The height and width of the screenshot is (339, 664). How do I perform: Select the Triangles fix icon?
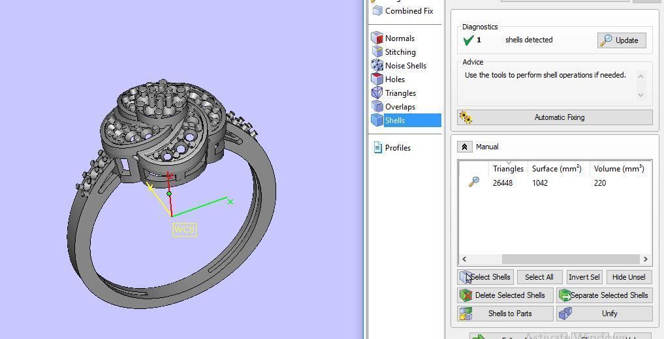[x=377, y=93]
